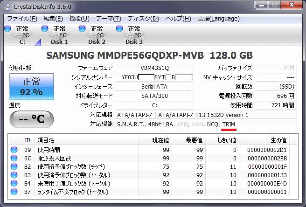
Task: Click the 項目名 column header
Action: [86, 140]
